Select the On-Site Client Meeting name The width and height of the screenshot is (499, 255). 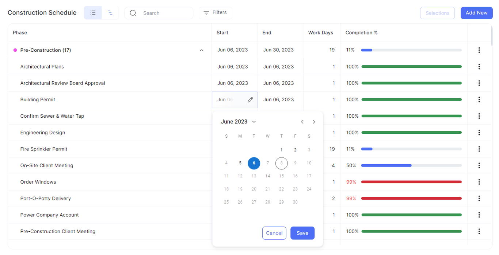(x=47, y=165)
